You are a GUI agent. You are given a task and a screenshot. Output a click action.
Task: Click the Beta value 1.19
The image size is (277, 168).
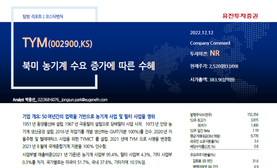pos(255,131)
